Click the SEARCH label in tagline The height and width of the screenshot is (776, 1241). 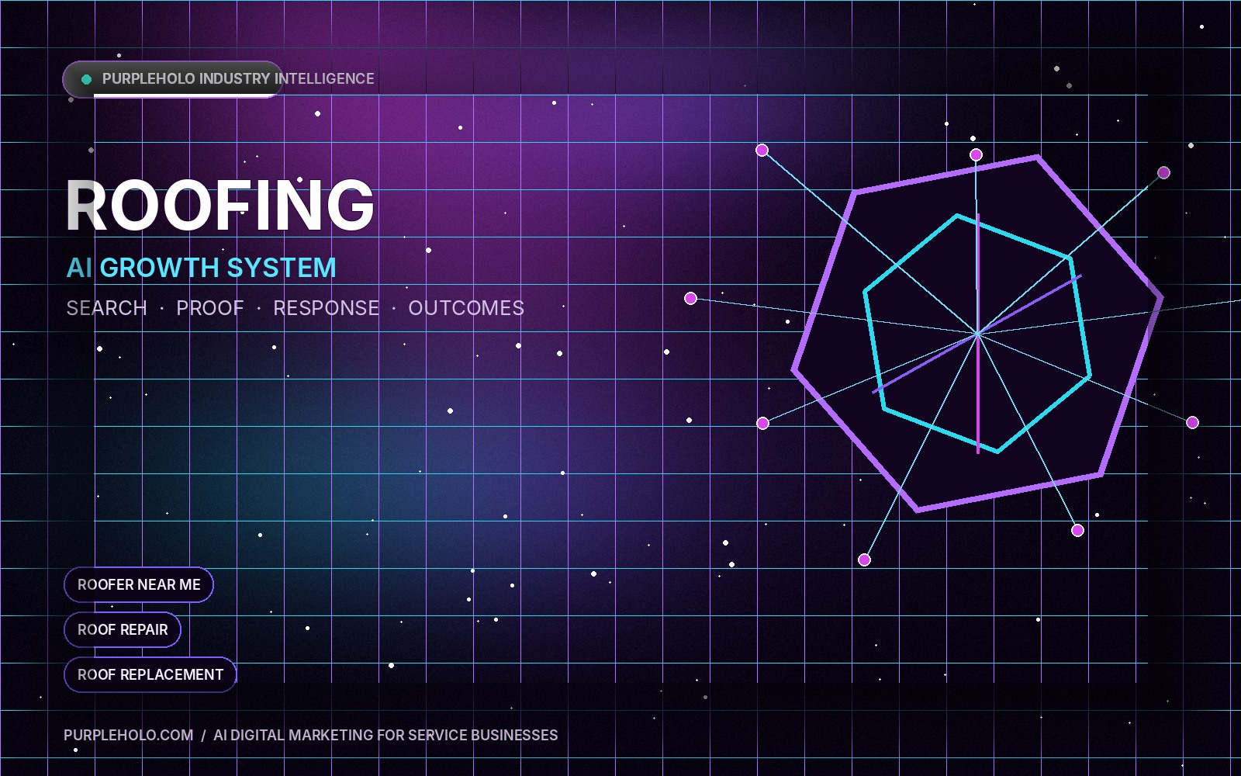point(107,308)
